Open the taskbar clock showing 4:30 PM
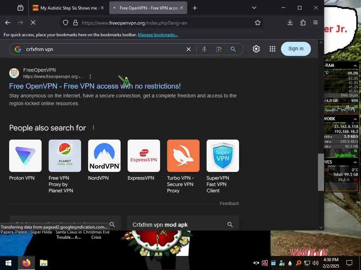 point(331,263)
